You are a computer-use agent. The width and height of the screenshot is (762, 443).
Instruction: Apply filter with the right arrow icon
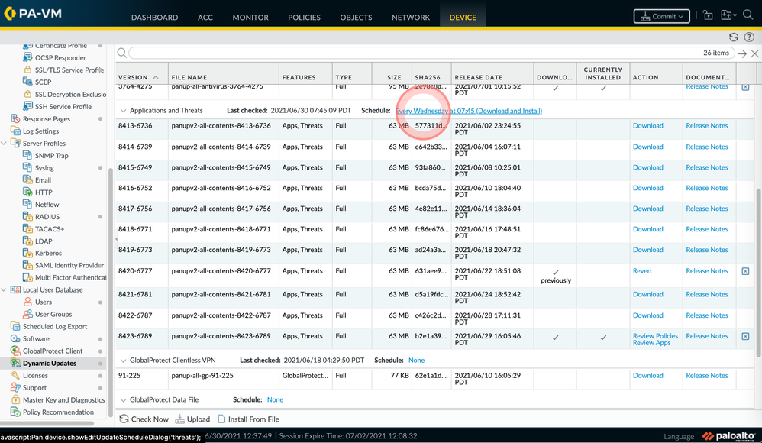[742, 53]
